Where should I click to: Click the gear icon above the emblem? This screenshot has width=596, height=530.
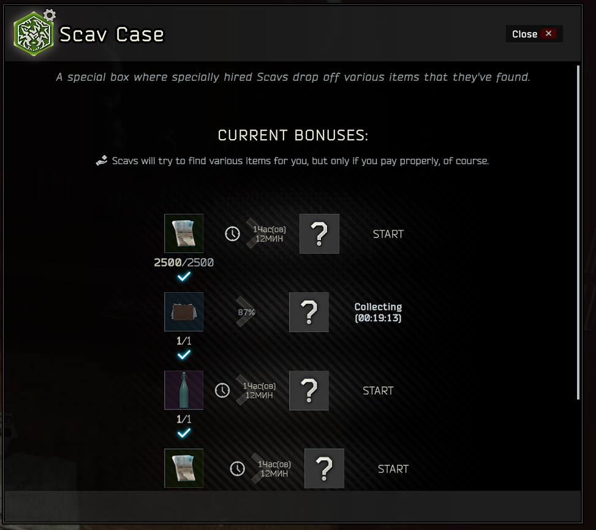coord(50,15)
